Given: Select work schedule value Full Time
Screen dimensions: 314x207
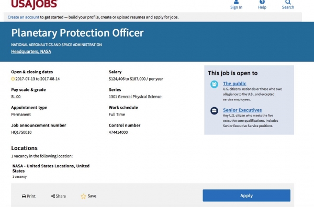Looking at the screenshot, I should 117,114.
